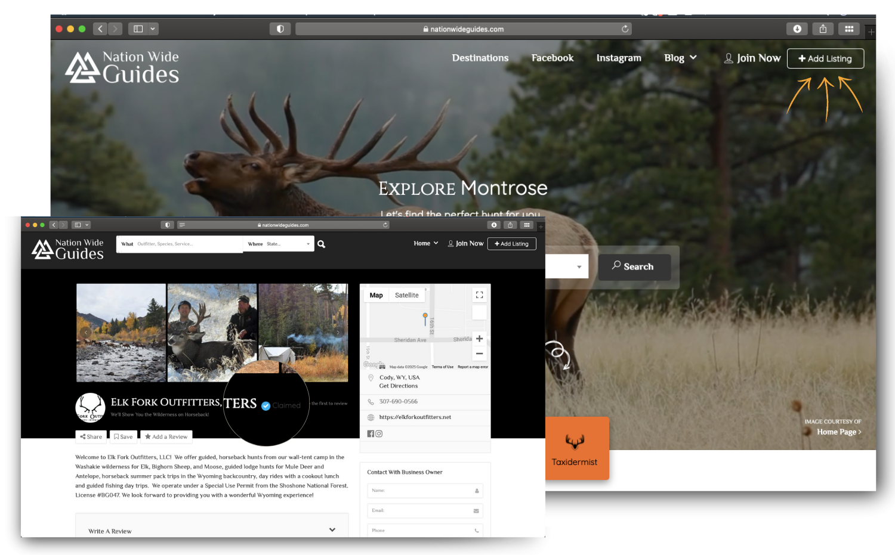Viewport: 895px width, 555px height.
Task: Go to next gallery photo arrow
Action: (338, 333)
